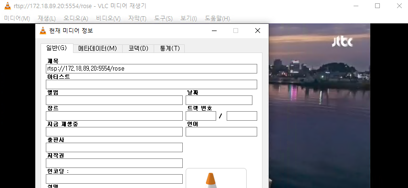Click the VLC cone album art thumbnail

[216, 178]
